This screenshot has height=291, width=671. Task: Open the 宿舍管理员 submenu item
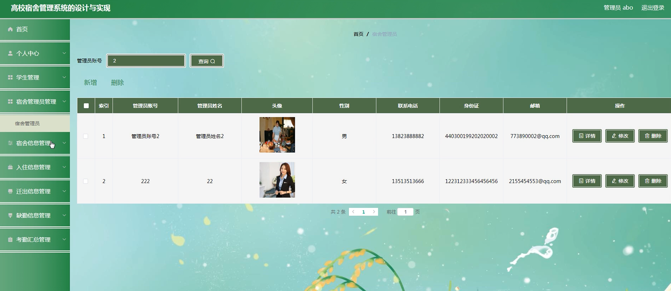(35, 124)
